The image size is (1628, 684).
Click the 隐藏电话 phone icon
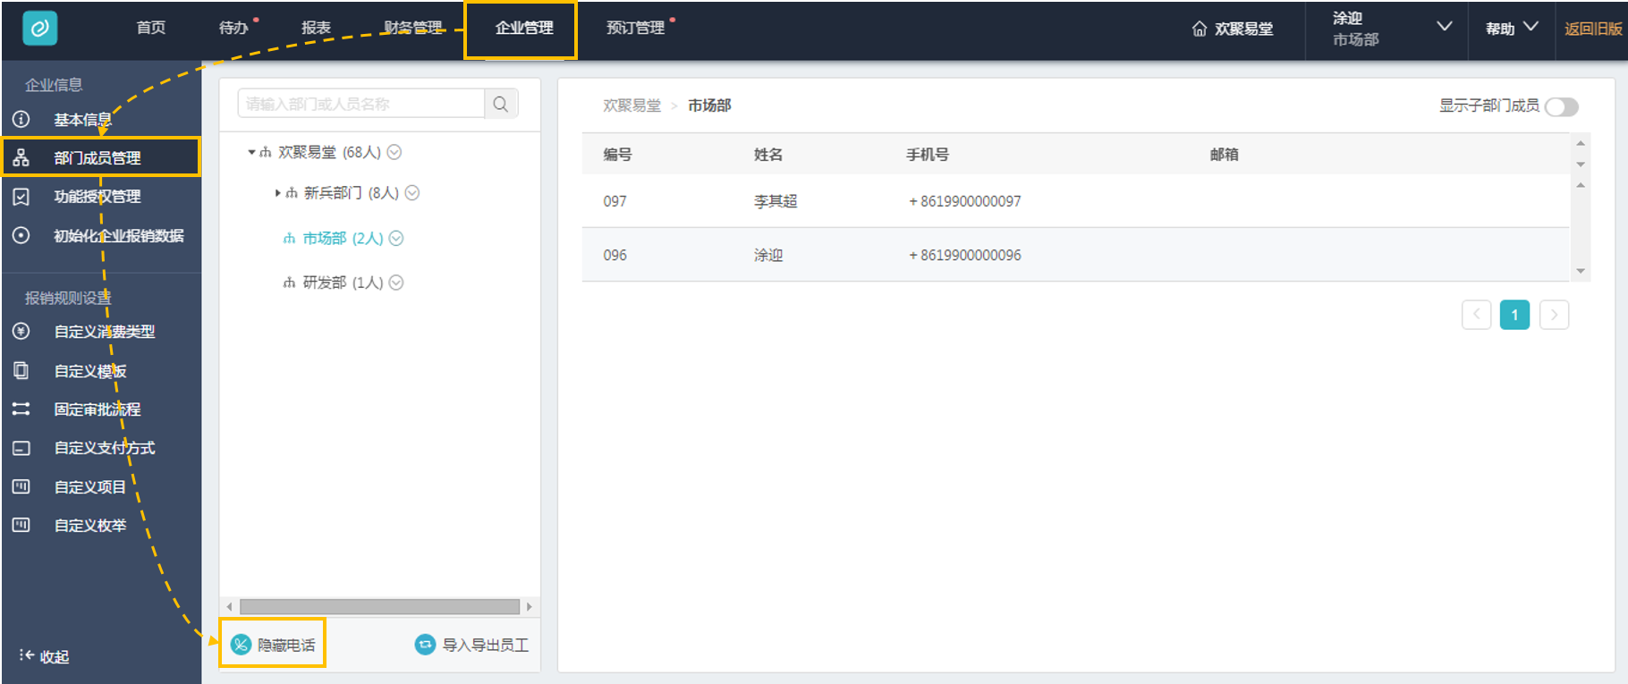[241, 645]
